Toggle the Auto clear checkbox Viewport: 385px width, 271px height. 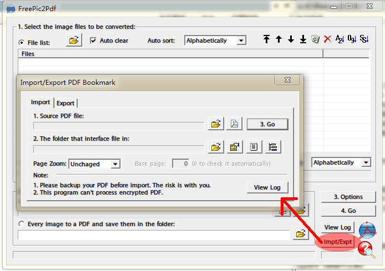click(x=93, y=40)
